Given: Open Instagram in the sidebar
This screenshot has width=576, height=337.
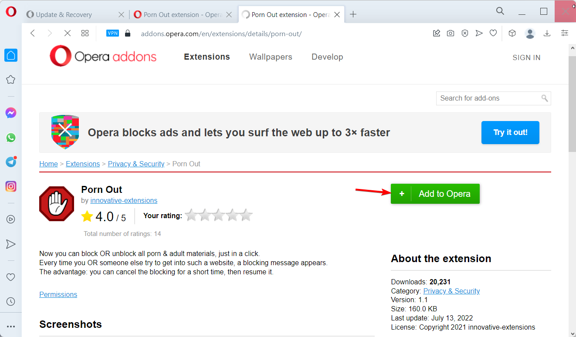Looking at the screenshot, I should (11, 186).
